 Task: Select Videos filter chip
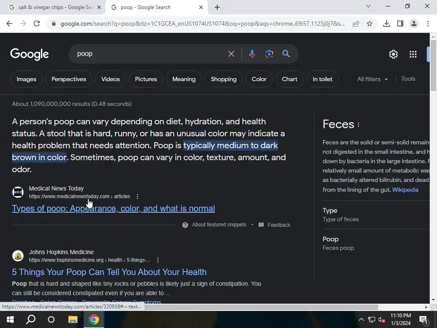(111, 79)
